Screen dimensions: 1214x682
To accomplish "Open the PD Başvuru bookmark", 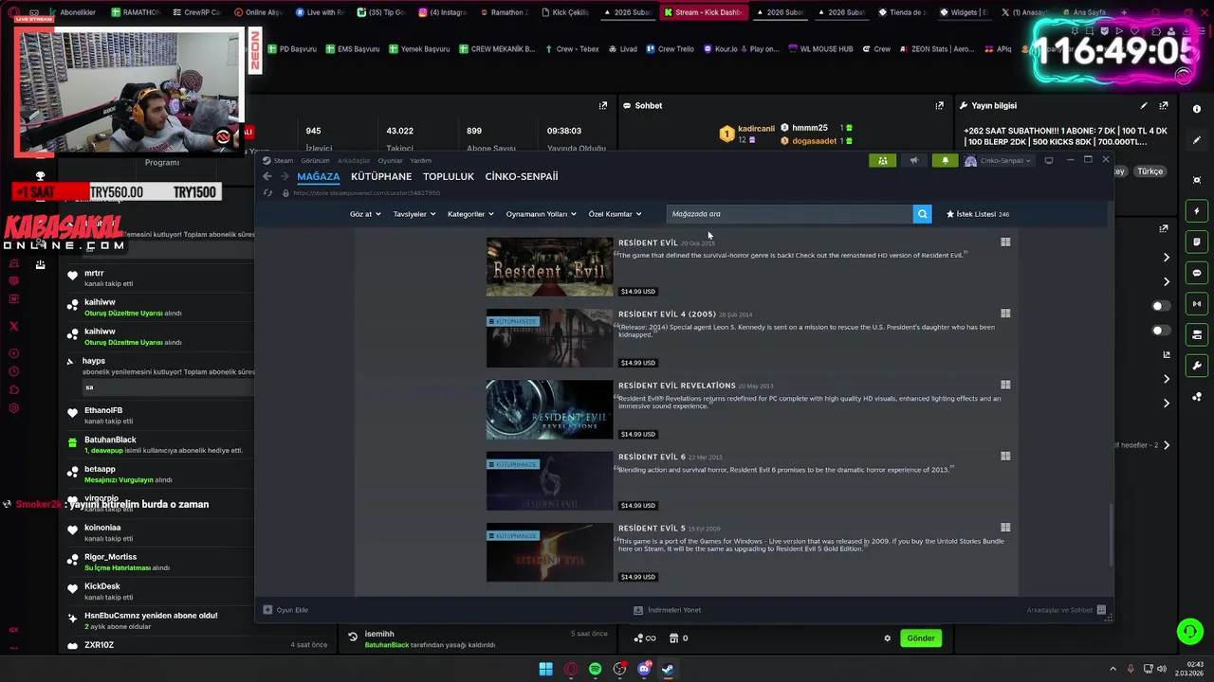I will 292,49.
